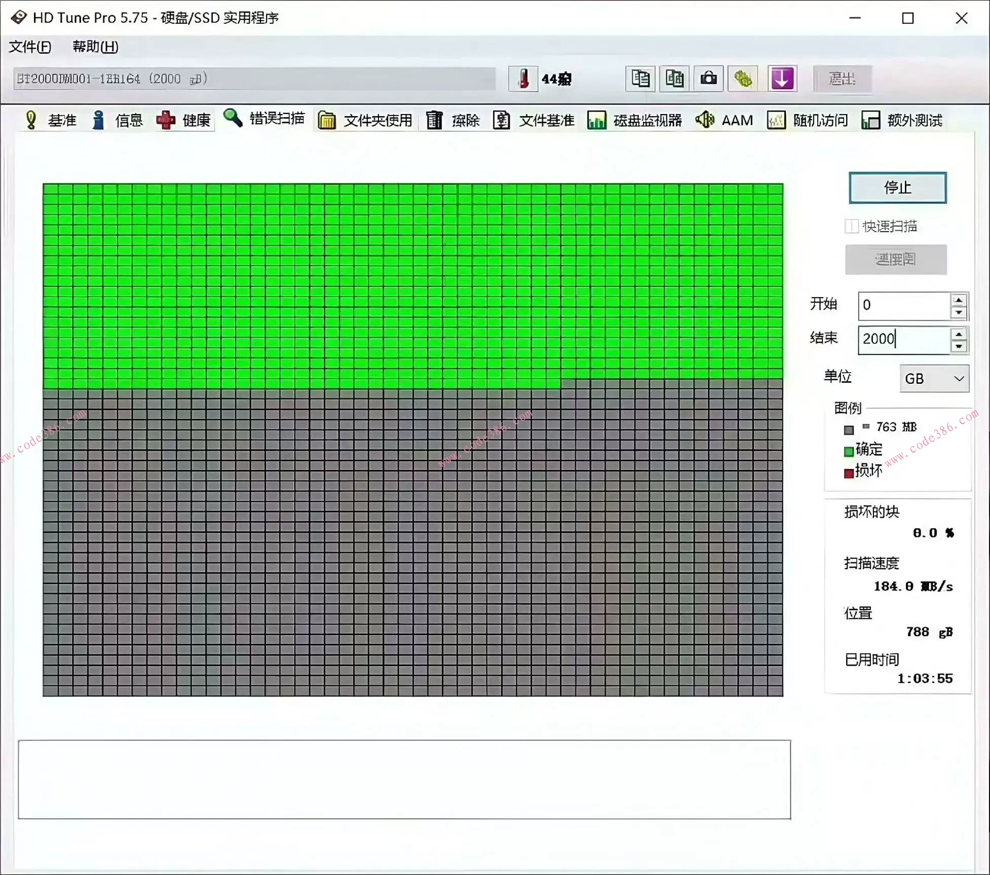
Task: Click the copy screenshot to clipboard icon
Action: pos(674,79)
